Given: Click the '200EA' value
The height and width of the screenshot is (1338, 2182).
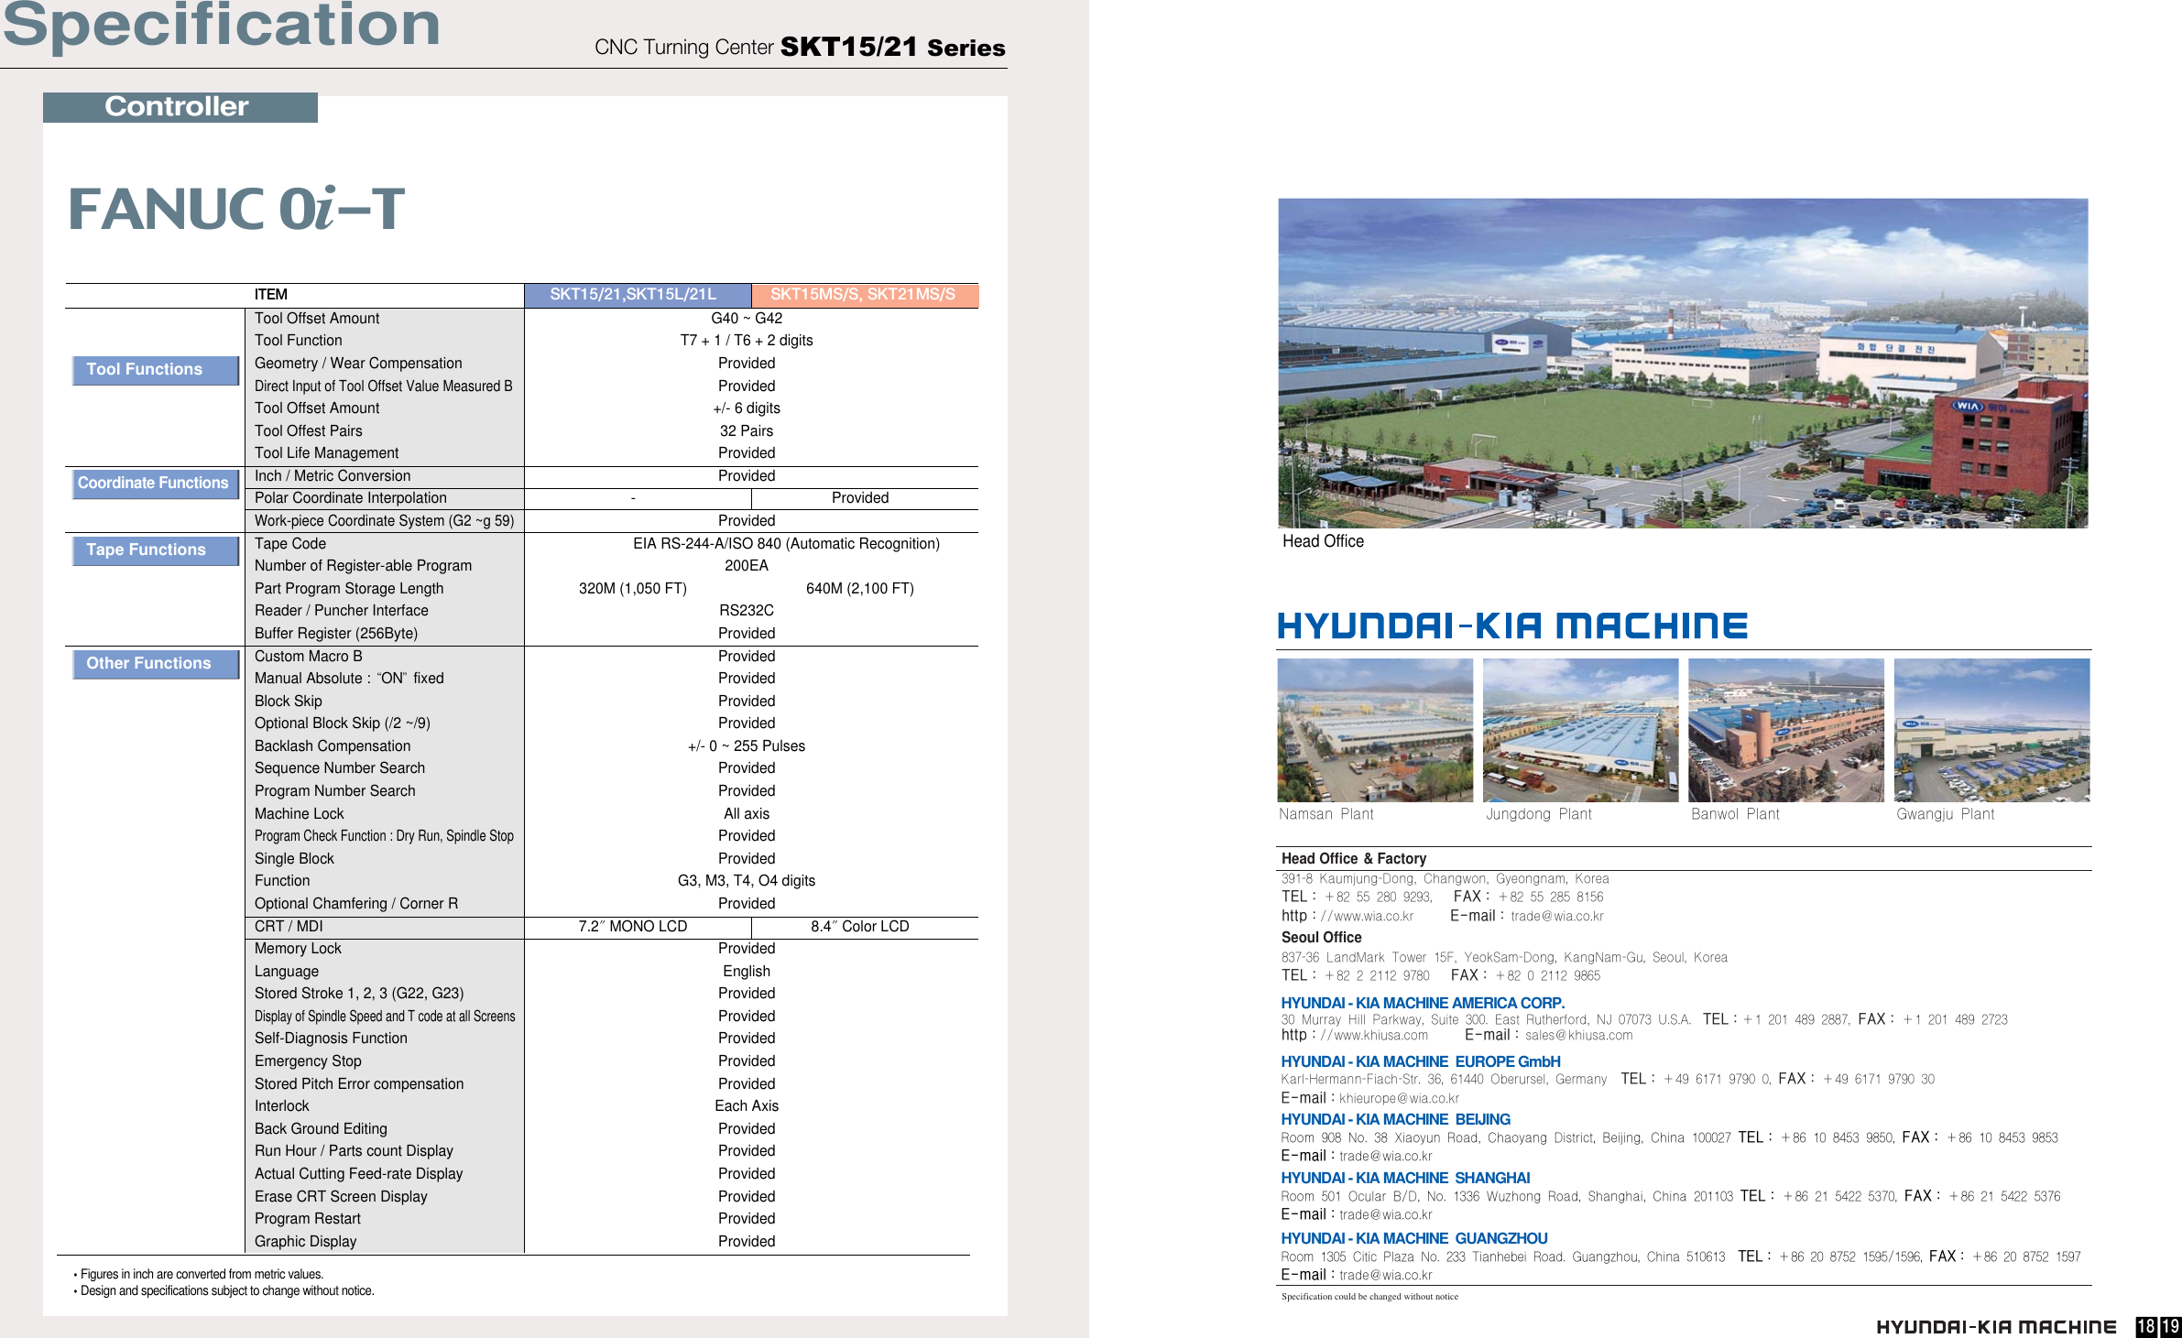Looking at the screenshot, I should [747, 566].
